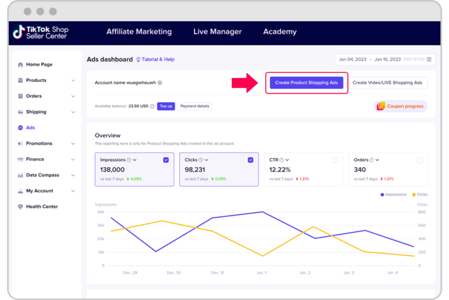Click the calendar icon in date range
This screenshot has width=449, height=300.
429,59
